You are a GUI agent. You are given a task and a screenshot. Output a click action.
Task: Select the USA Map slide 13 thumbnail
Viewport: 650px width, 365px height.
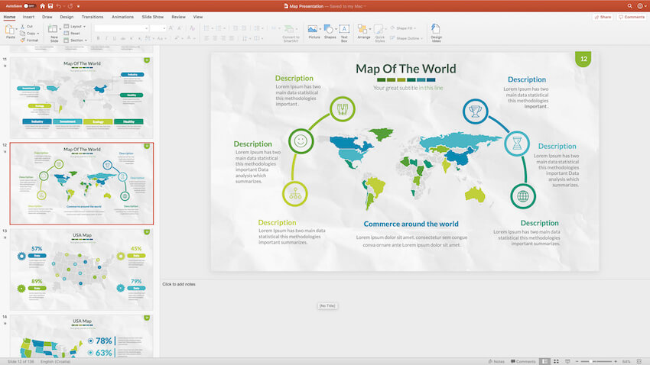(x=81, y=269)
